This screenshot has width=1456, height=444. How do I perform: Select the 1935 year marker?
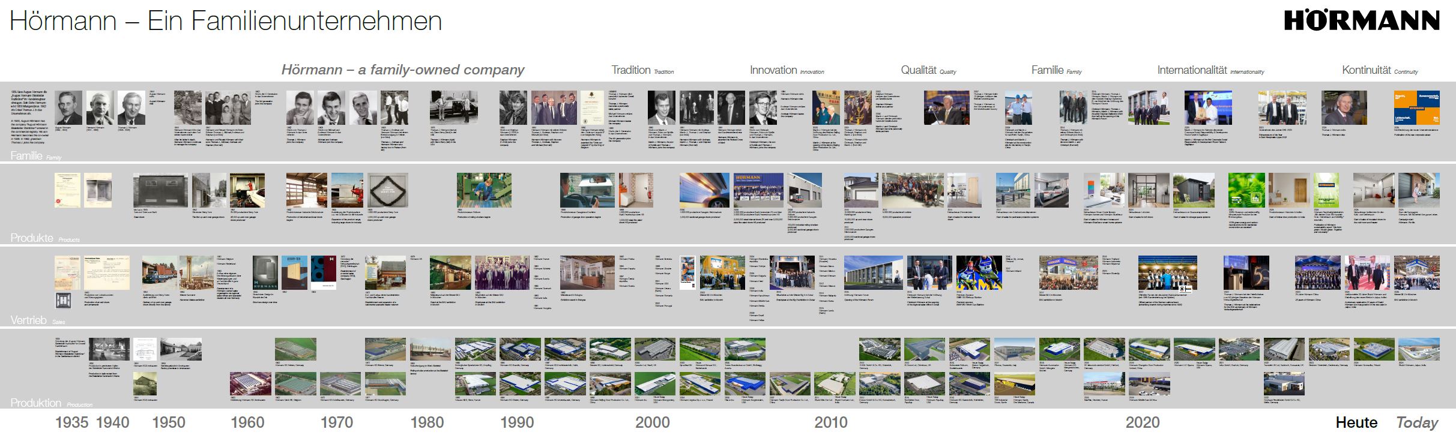click(72, 422)
